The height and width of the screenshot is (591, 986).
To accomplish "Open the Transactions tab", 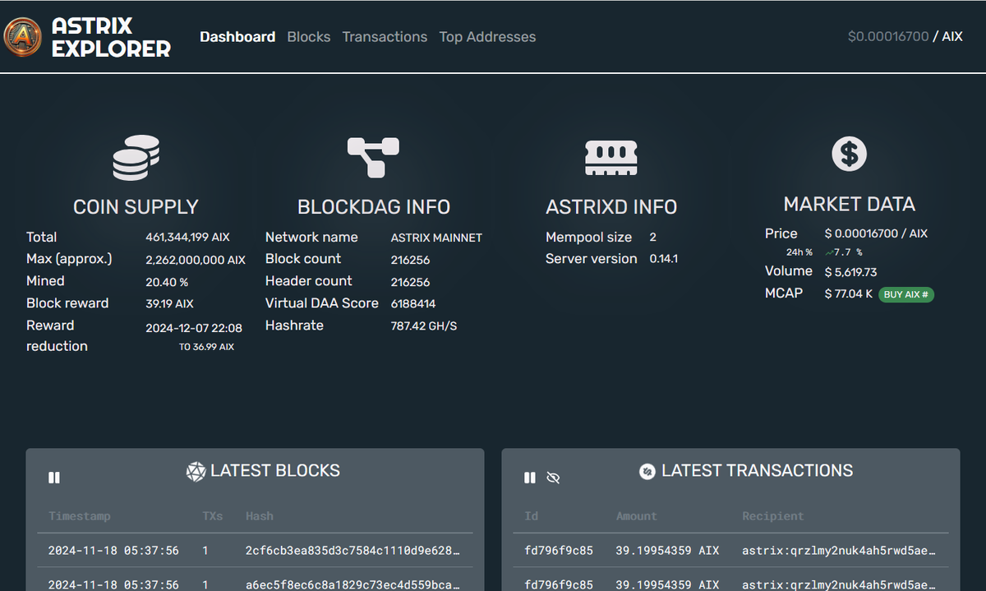I will tap(385, 37).
